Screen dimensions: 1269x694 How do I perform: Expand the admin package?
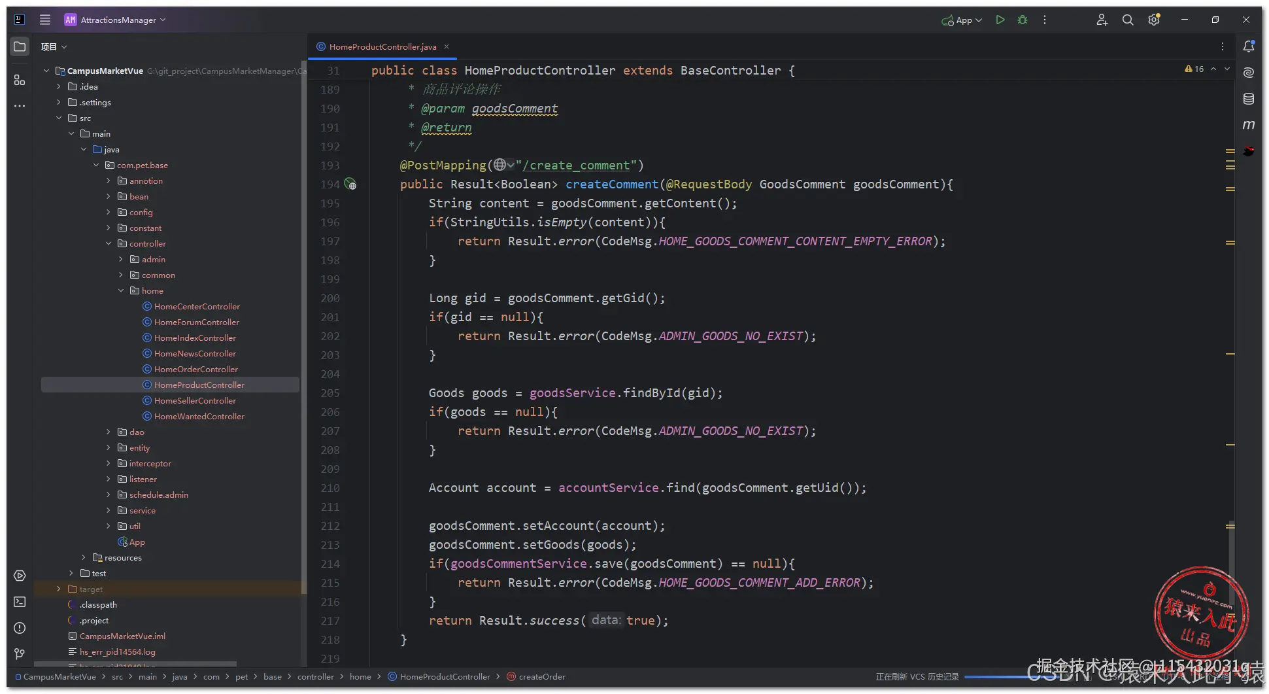click(121, 259)
